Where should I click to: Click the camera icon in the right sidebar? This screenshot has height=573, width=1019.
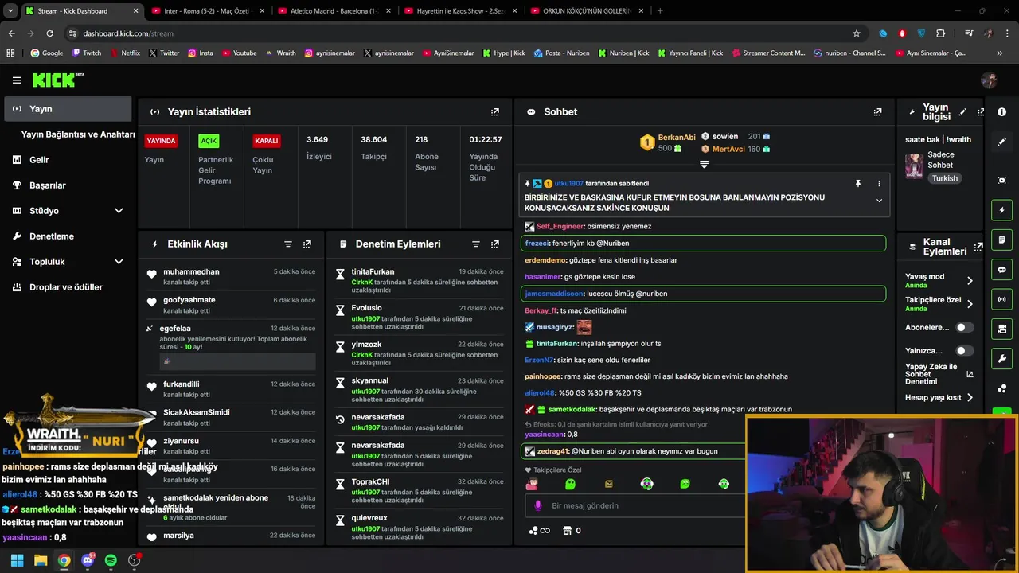(x=1002, y=329)
